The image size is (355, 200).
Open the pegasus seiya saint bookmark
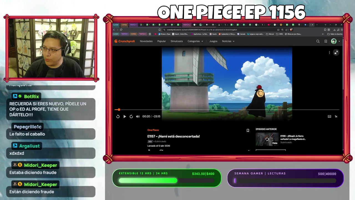255,34
